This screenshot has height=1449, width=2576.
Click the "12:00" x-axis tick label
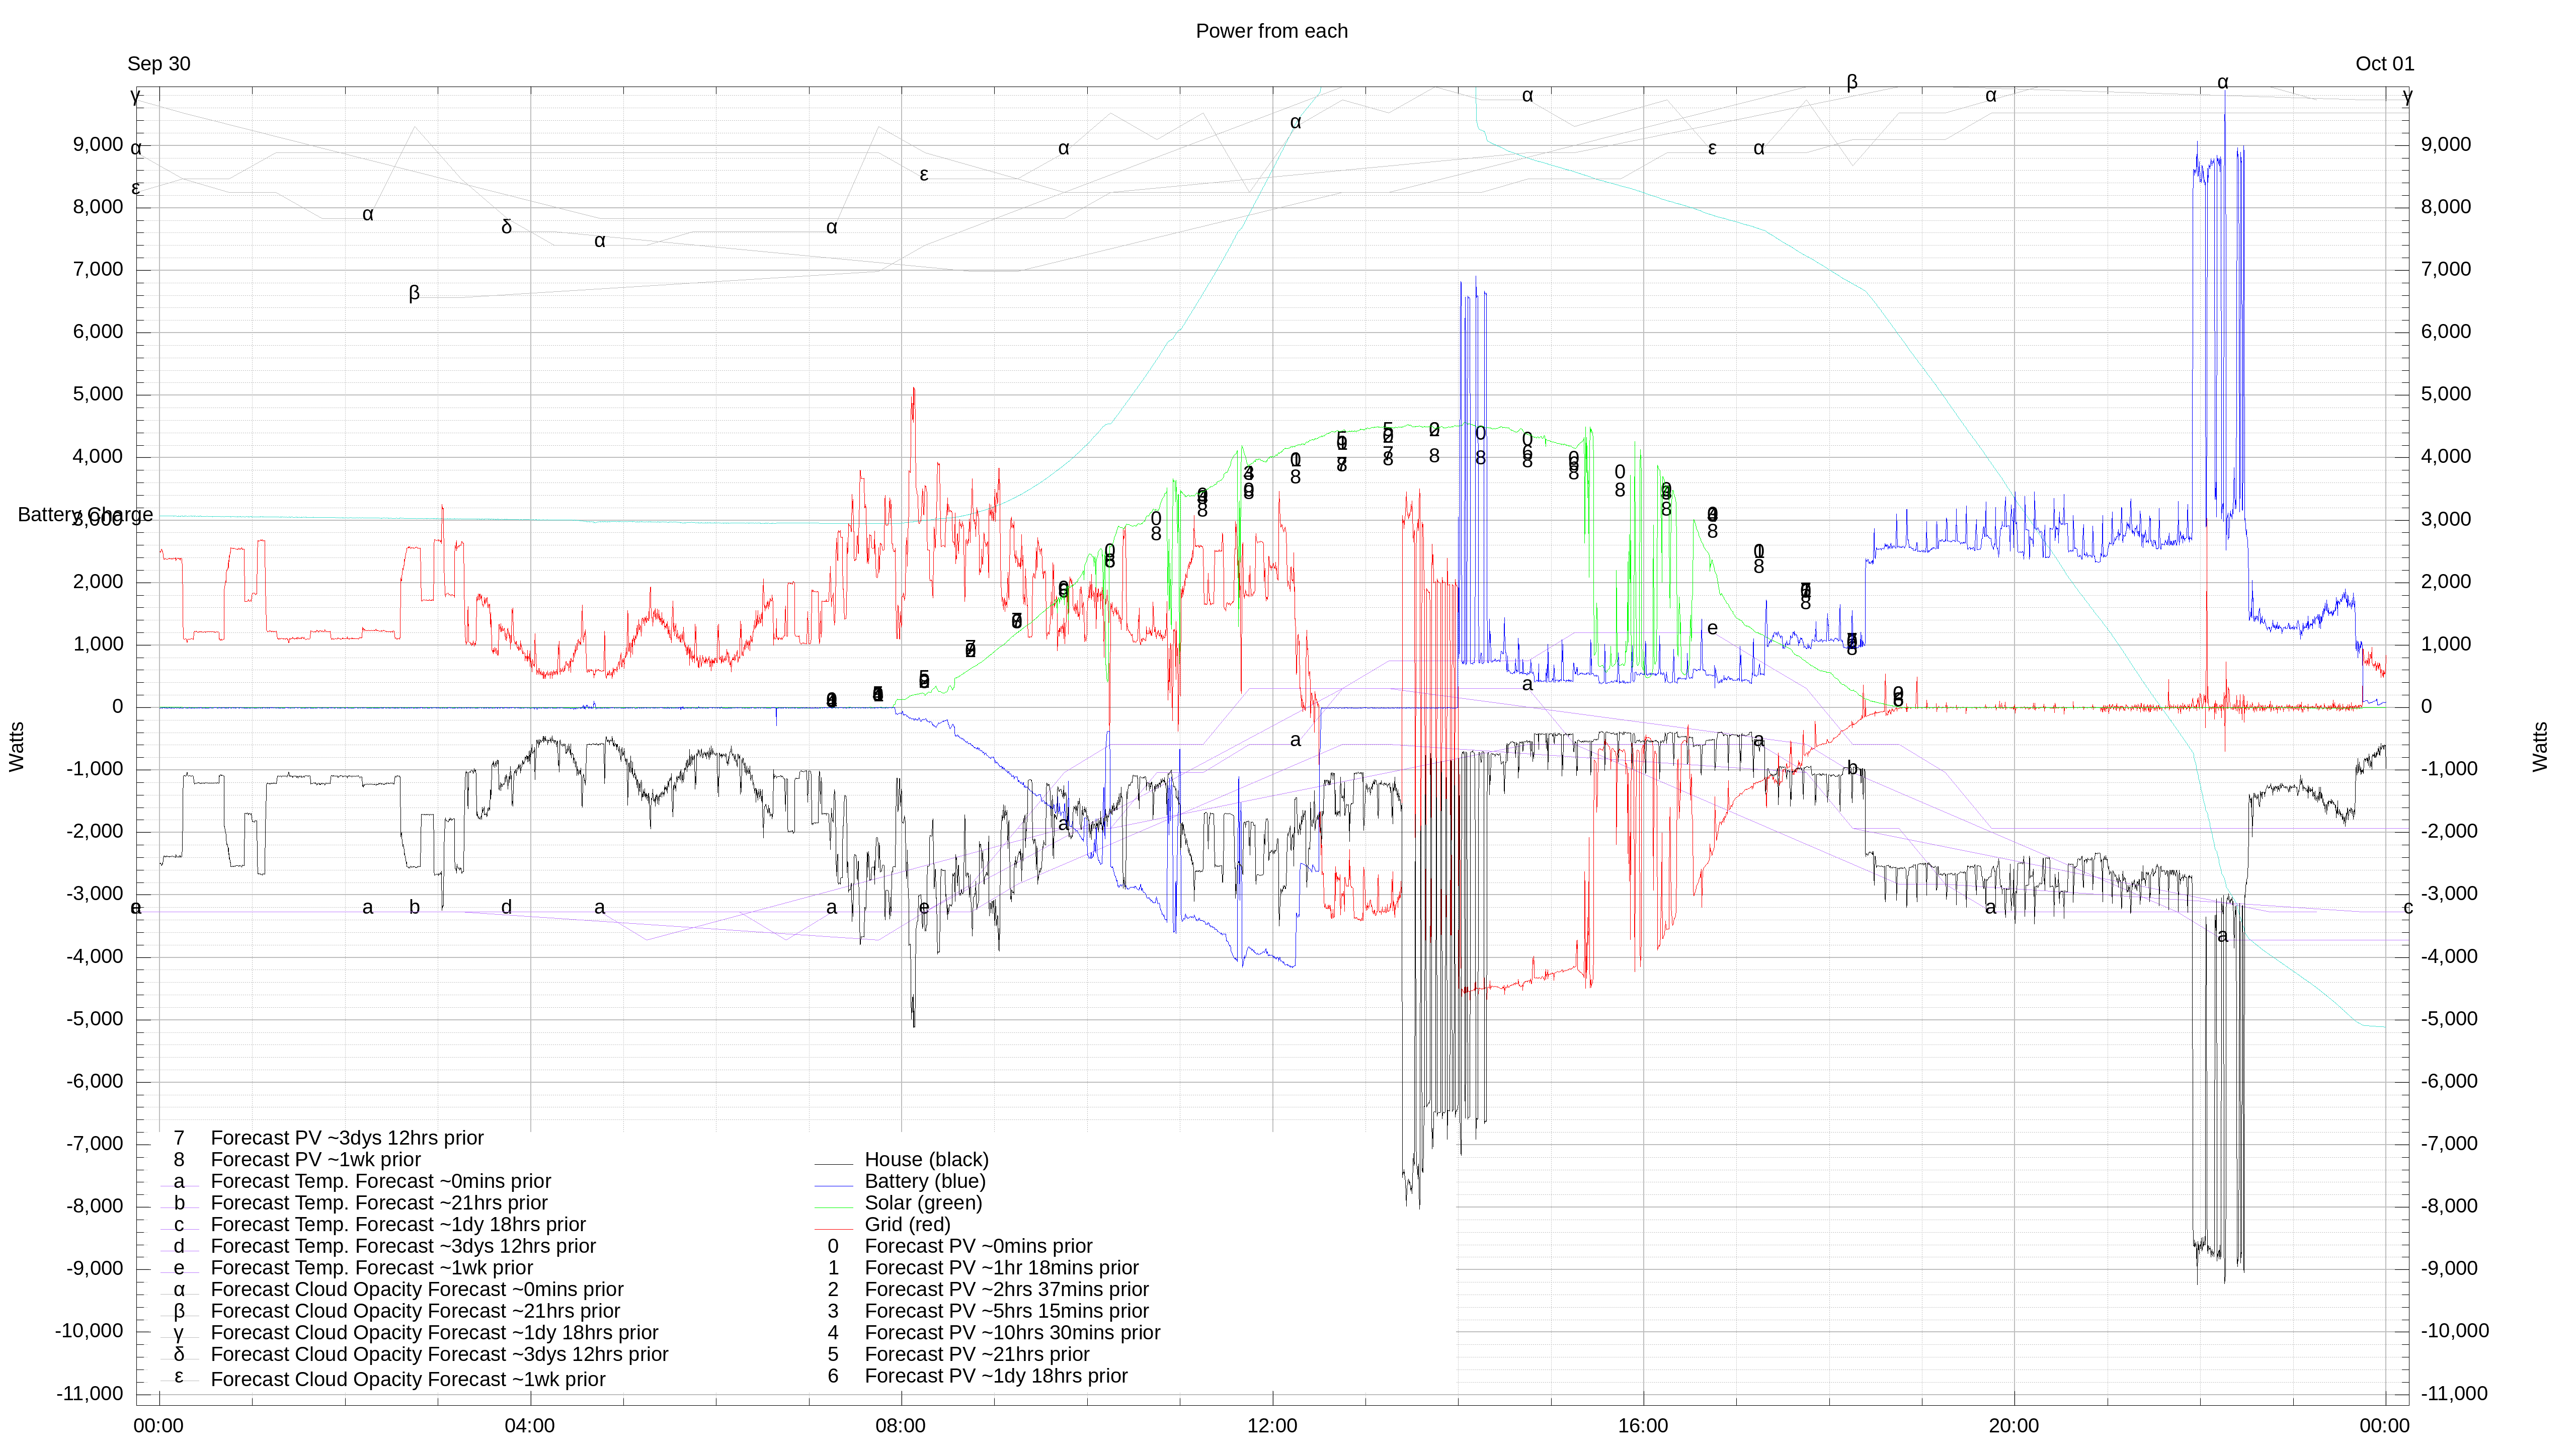[1271, 1426]
